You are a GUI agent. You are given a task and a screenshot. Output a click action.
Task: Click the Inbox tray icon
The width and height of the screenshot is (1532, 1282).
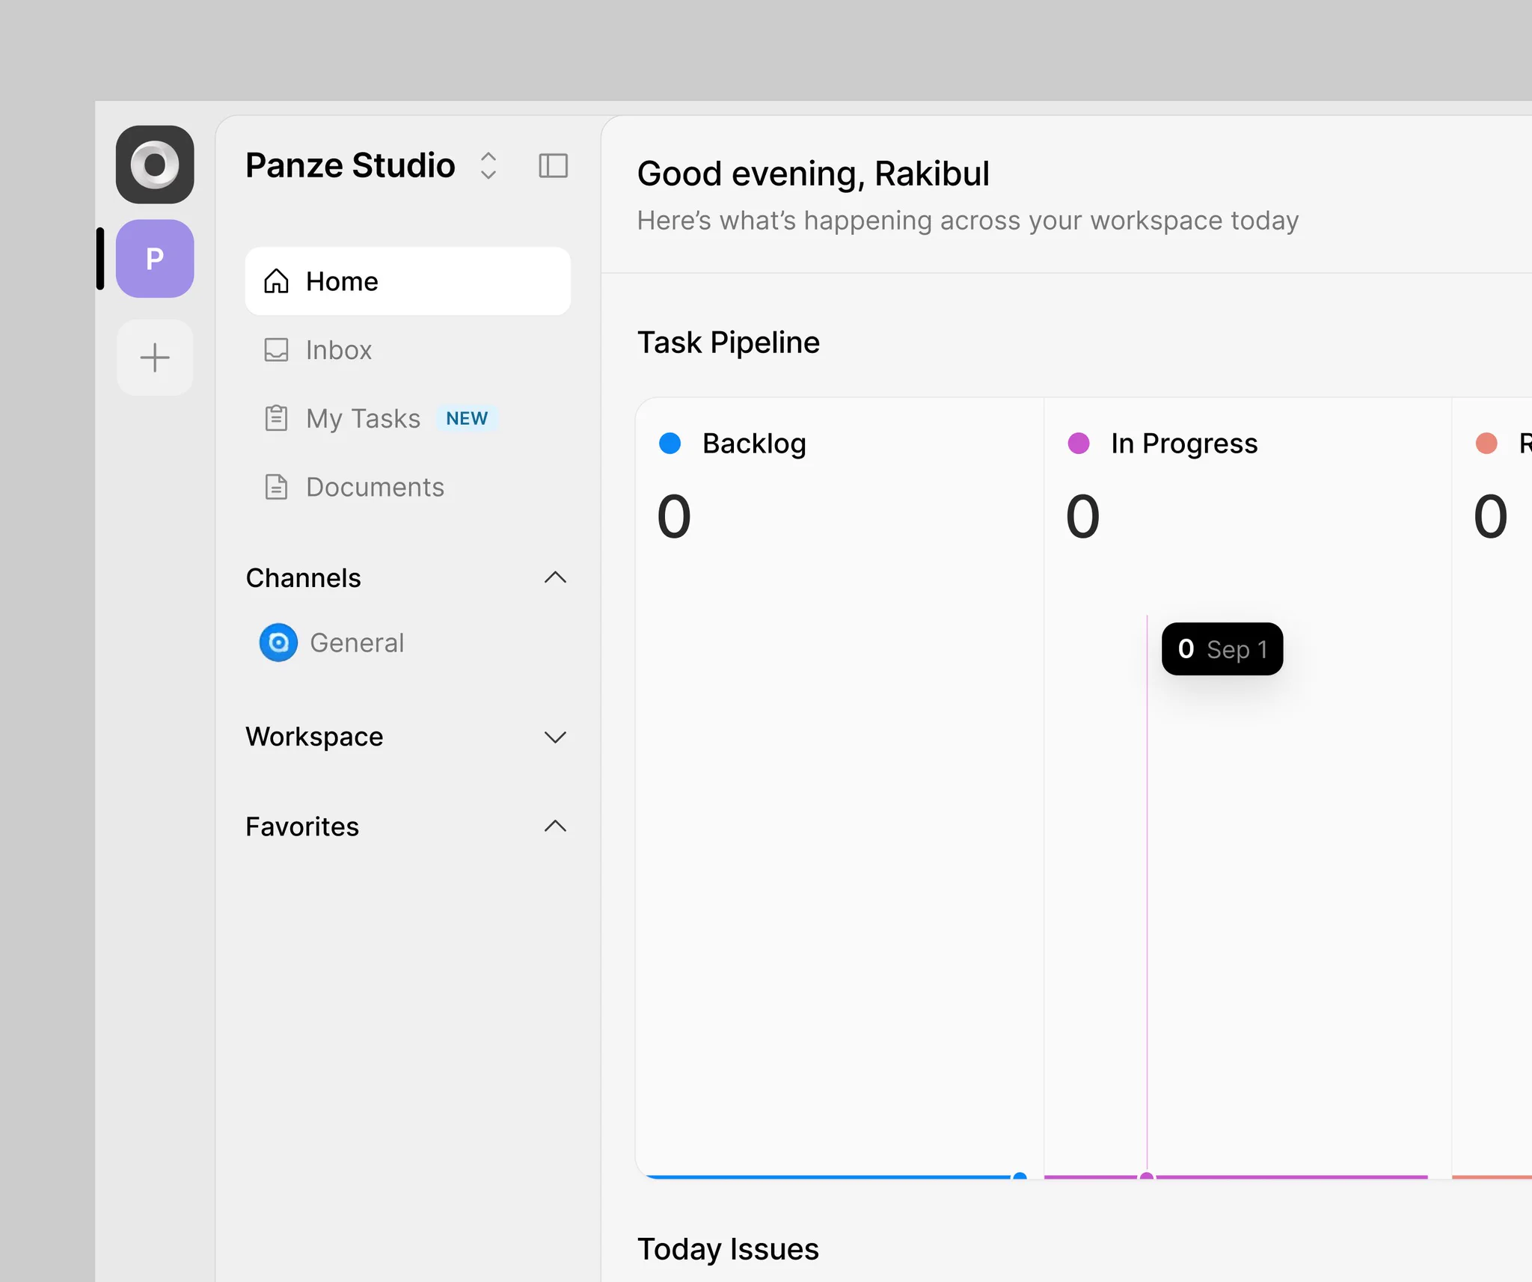coord(276,350)
